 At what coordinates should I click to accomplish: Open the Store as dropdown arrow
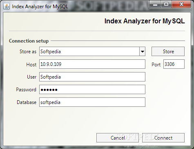pos(143,52)
